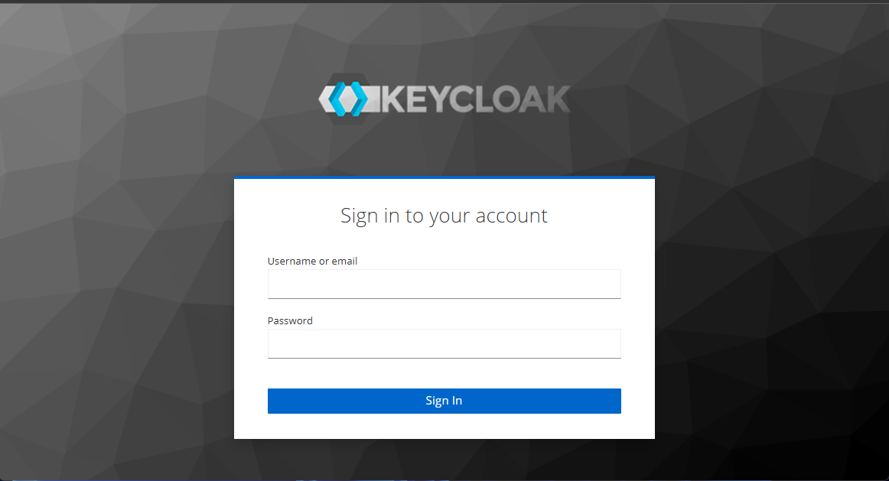Click the word "account" in the heading
Screen dimensions: 889x481
click(511, 216)
